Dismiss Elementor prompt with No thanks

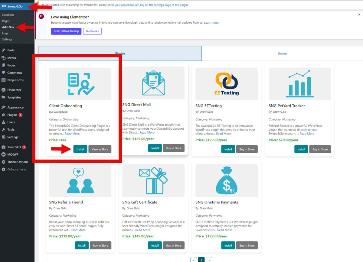pos(92,31)
